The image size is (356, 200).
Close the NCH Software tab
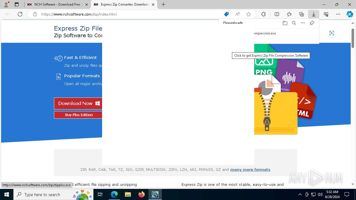click(86, 4)
